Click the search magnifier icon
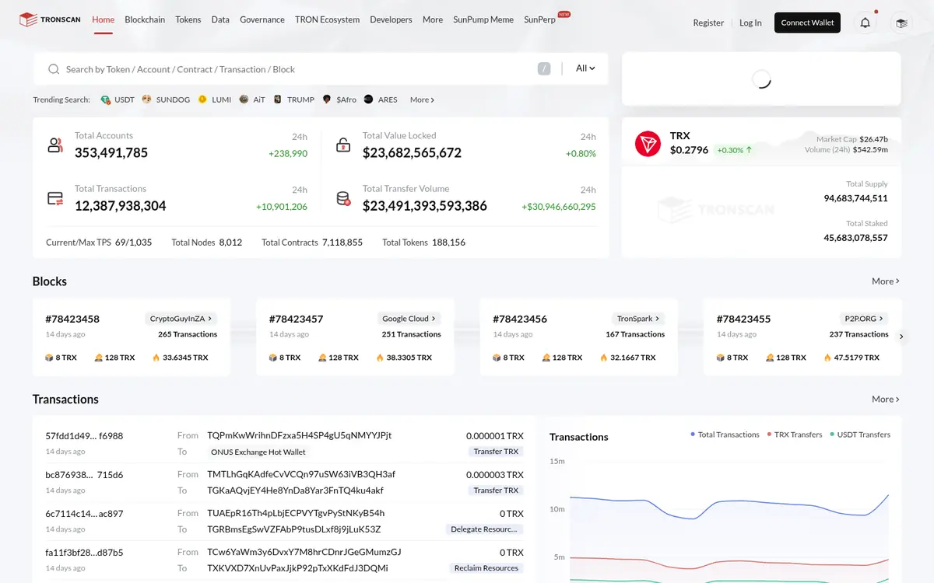934x583 pixels. (x=54, y=69)
